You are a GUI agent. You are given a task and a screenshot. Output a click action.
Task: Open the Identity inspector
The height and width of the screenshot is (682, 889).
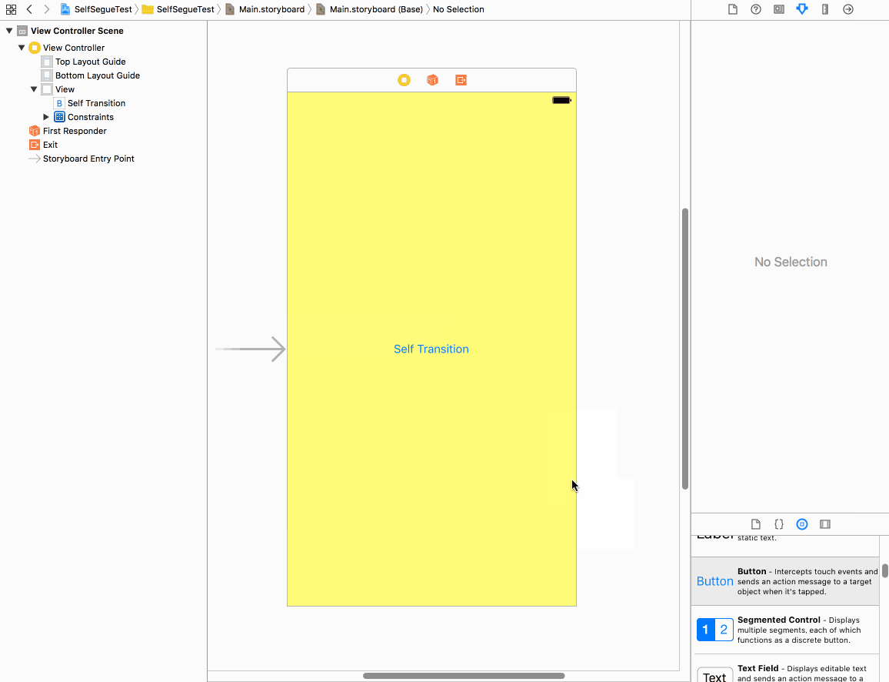777,8
